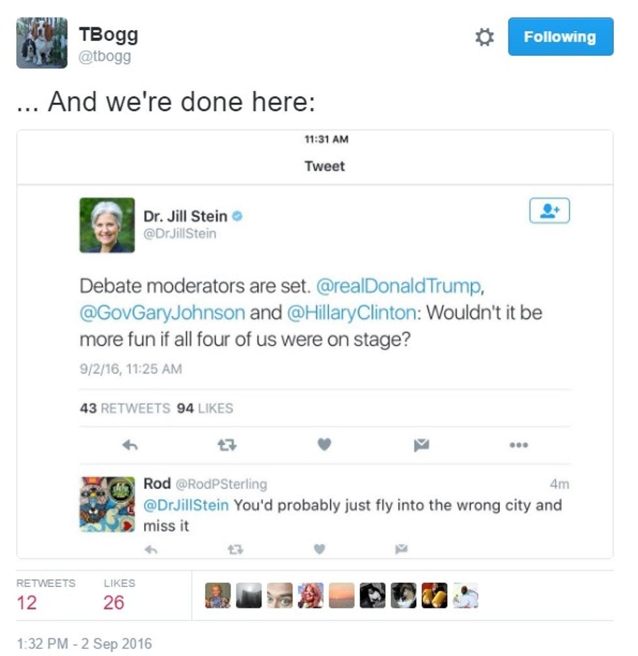This screenshot has height=656, width=638.
Task: Click the 1:32 PM - 2 Sep 2016 timestamp
Action: point(84,644)
